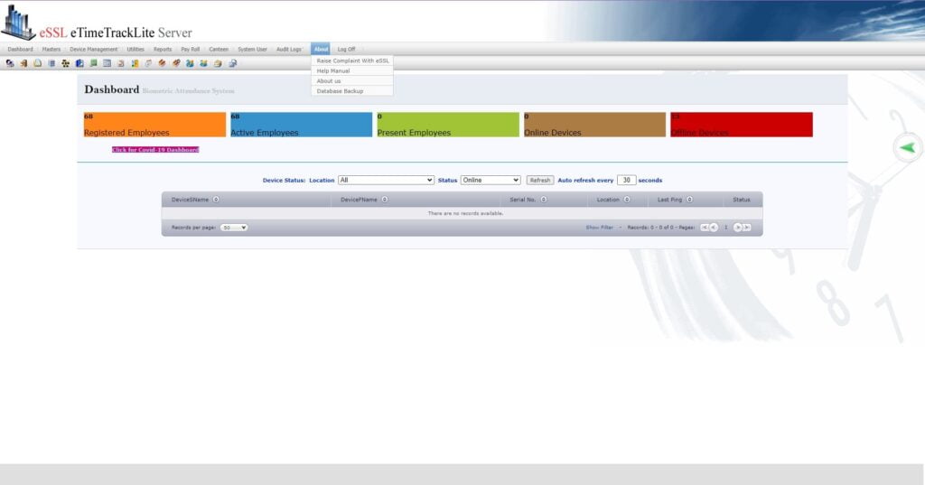Open the Status dropdown set to Online
The height and width of the screenshot is (485, 925).
click(491, 180)
